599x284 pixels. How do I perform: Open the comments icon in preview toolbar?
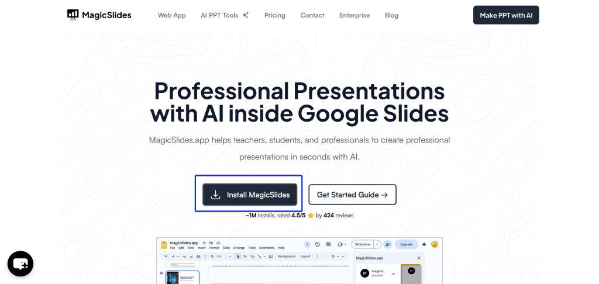coord(328,244)
